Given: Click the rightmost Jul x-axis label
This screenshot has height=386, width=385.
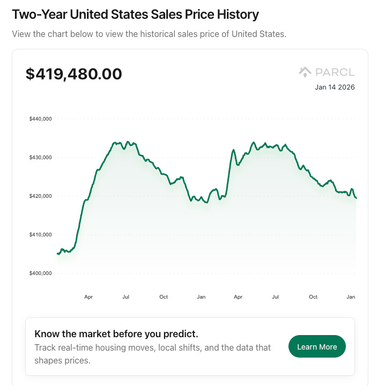Looking at the screenshot, I should click(276, 296).
